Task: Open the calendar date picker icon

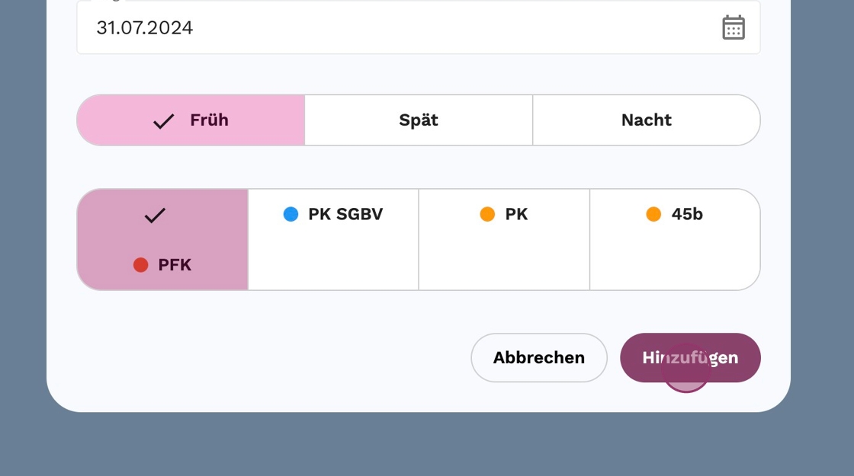Action: point(733,28)
